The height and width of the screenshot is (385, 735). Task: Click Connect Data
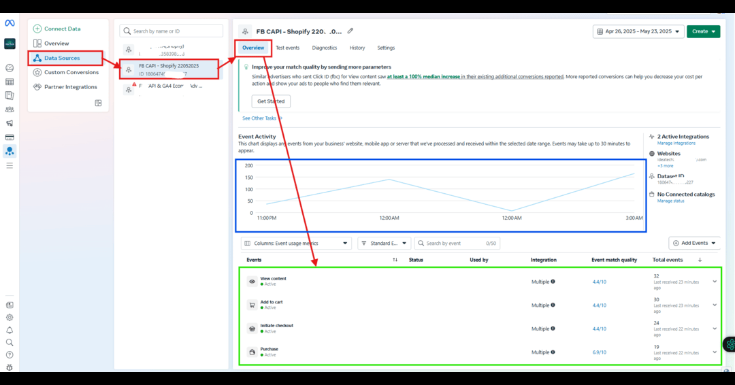57,29
